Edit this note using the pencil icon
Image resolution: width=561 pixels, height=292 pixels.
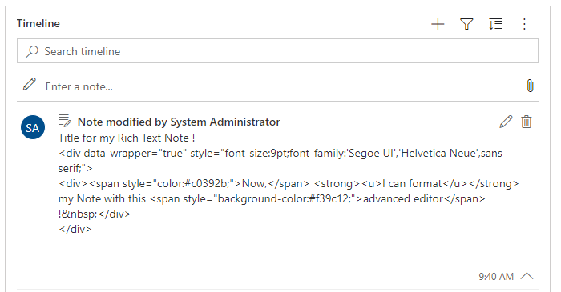pos(506,122)
